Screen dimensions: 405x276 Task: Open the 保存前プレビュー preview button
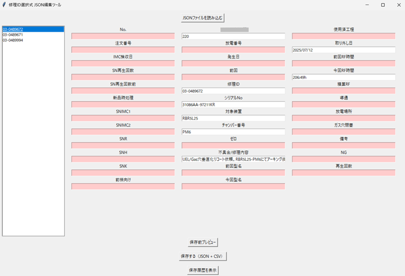tap(202, 242)
